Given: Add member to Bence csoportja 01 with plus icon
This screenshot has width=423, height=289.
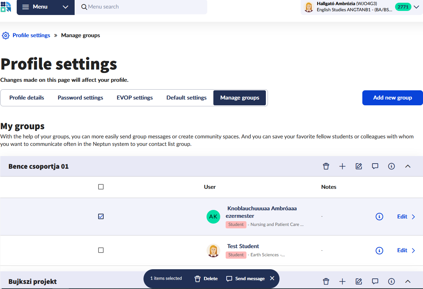Looking at the screenshot, I should click(342, 166).
